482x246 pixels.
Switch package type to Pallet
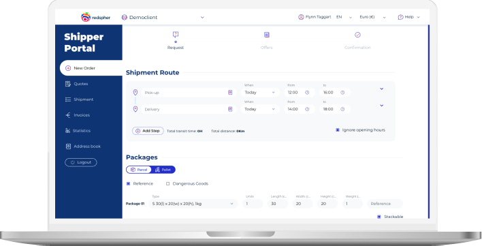163,170
